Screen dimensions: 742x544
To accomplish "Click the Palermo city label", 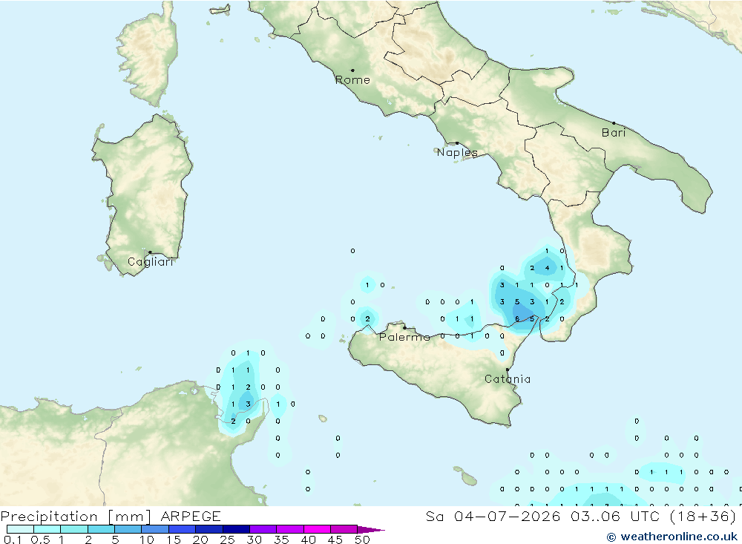I will click(x=404, y=337).
